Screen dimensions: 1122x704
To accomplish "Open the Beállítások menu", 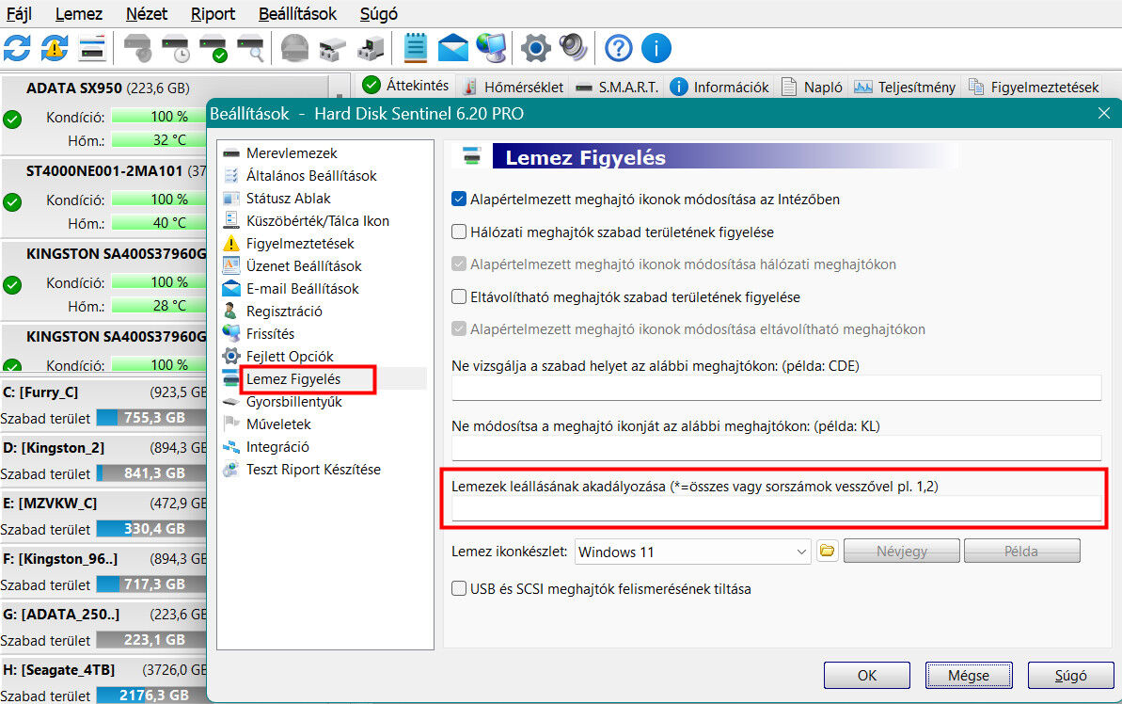I will pos(298,13).
